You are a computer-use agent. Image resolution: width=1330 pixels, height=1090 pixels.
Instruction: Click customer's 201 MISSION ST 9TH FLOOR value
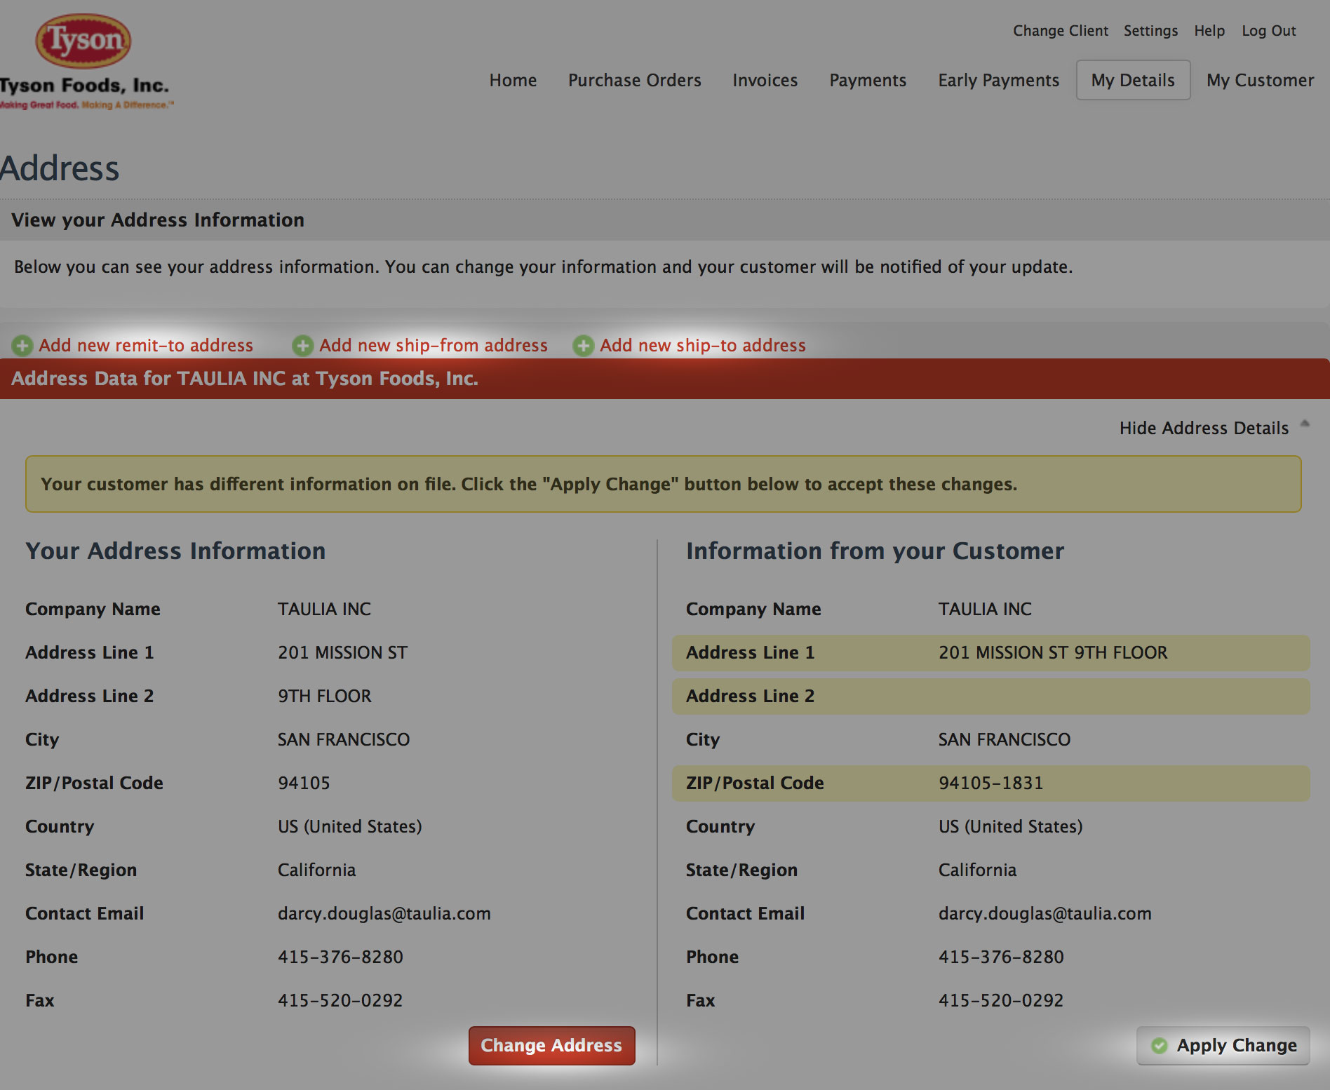(1053, 652)
